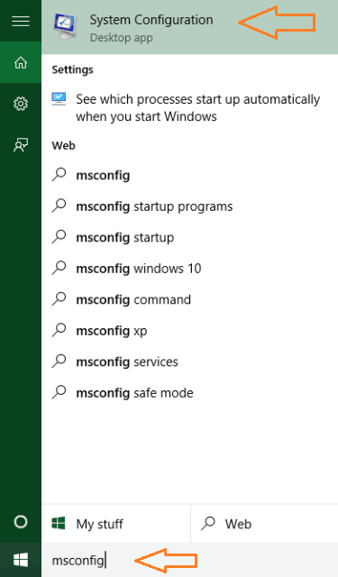Click the System Configuration app icon
Viewport: 338px width, 577px height.
pos(66,26)
